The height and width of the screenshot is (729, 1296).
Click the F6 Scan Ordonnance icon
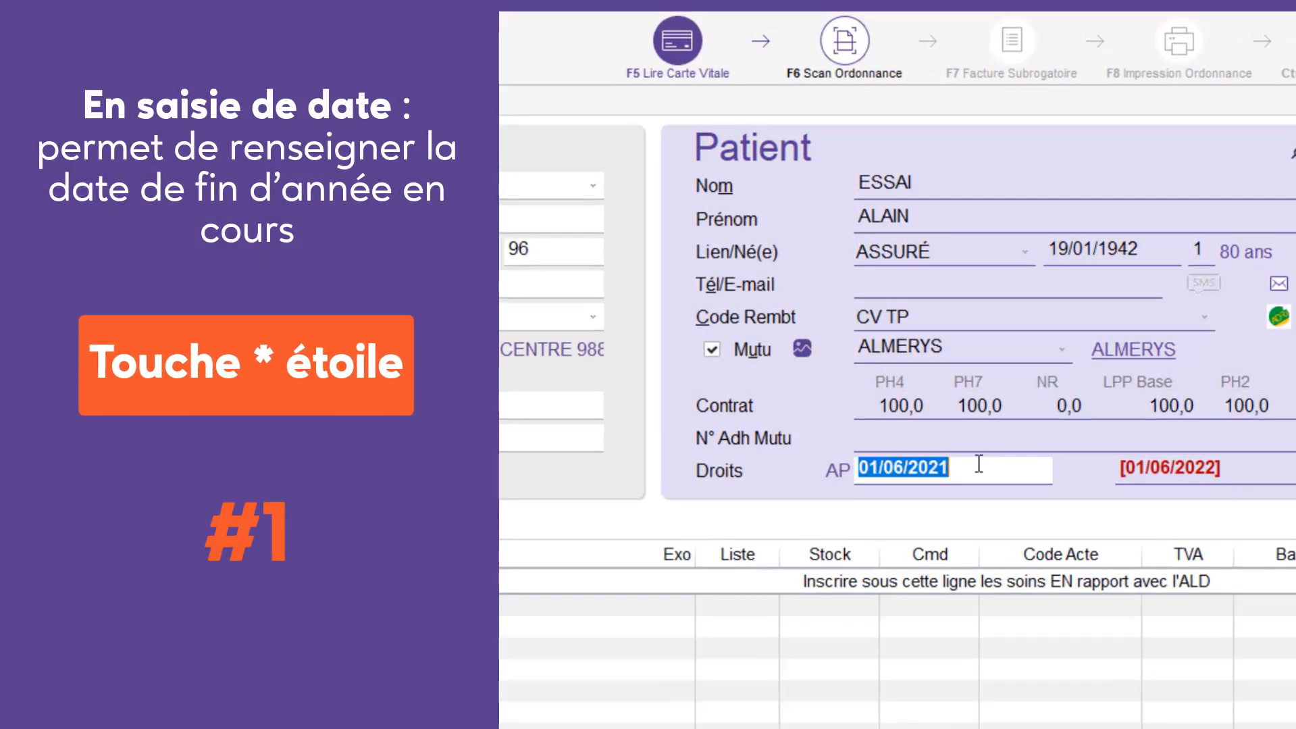pyautogui.click(x=844, y=41)
